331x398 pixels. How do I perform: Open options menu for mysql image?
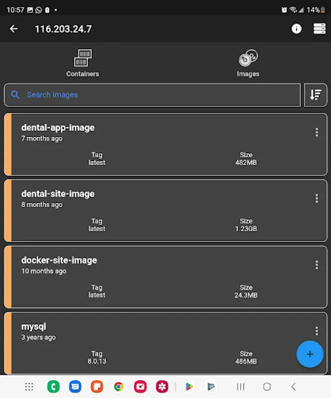316,331
